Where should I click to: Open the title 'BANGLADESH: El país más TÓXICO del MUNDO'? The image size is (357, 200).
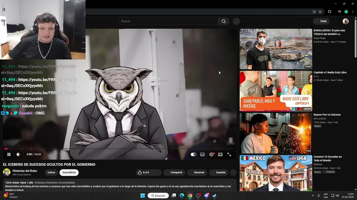point(329,32)
